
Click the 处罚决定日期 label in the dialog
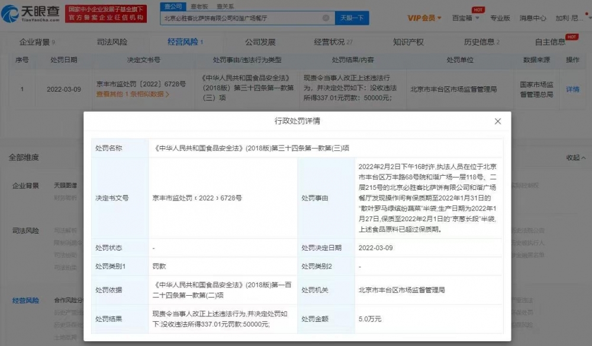[x=321, y=248]
